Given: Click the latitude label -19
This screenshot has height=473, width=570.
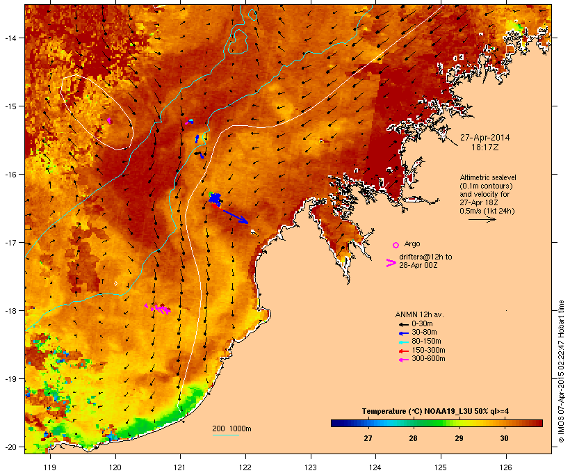Looking at the screenshot, I should [x=10, y=379].
